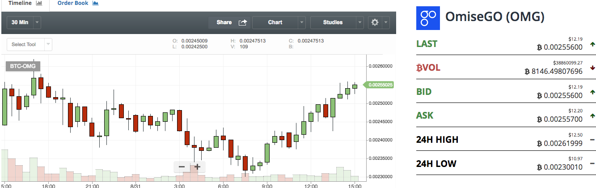596x188 pixels.
Task: Expand the settings gear dropdown arrow
Action: 385,22
